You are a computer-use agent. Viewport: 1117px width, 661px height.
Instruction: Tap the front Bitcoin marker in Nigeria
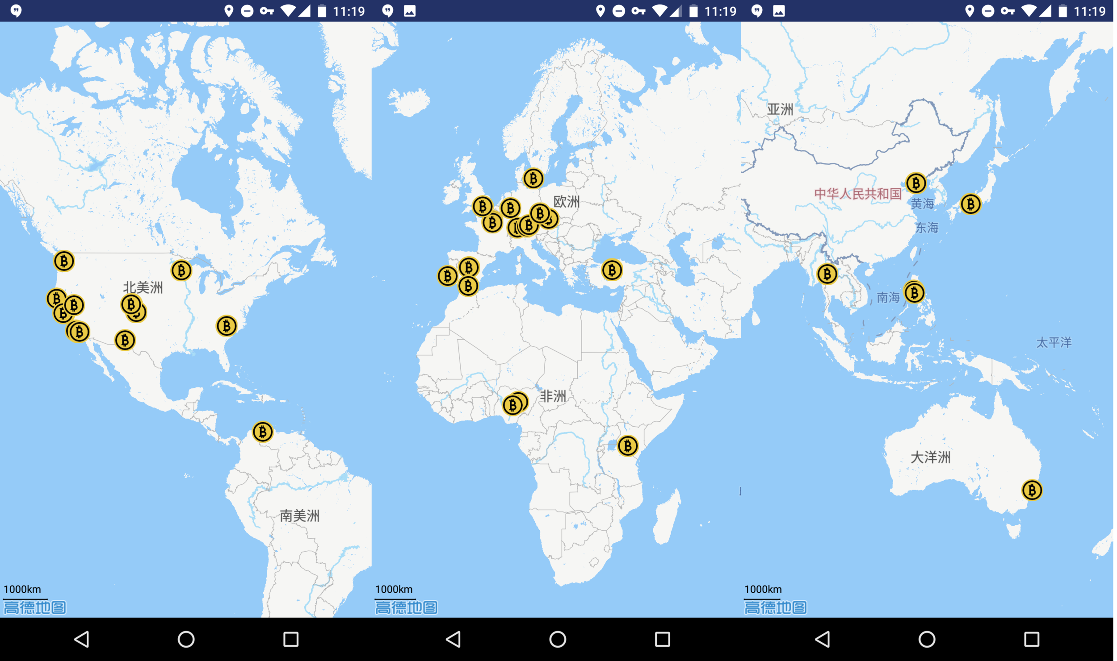(512, 406)
